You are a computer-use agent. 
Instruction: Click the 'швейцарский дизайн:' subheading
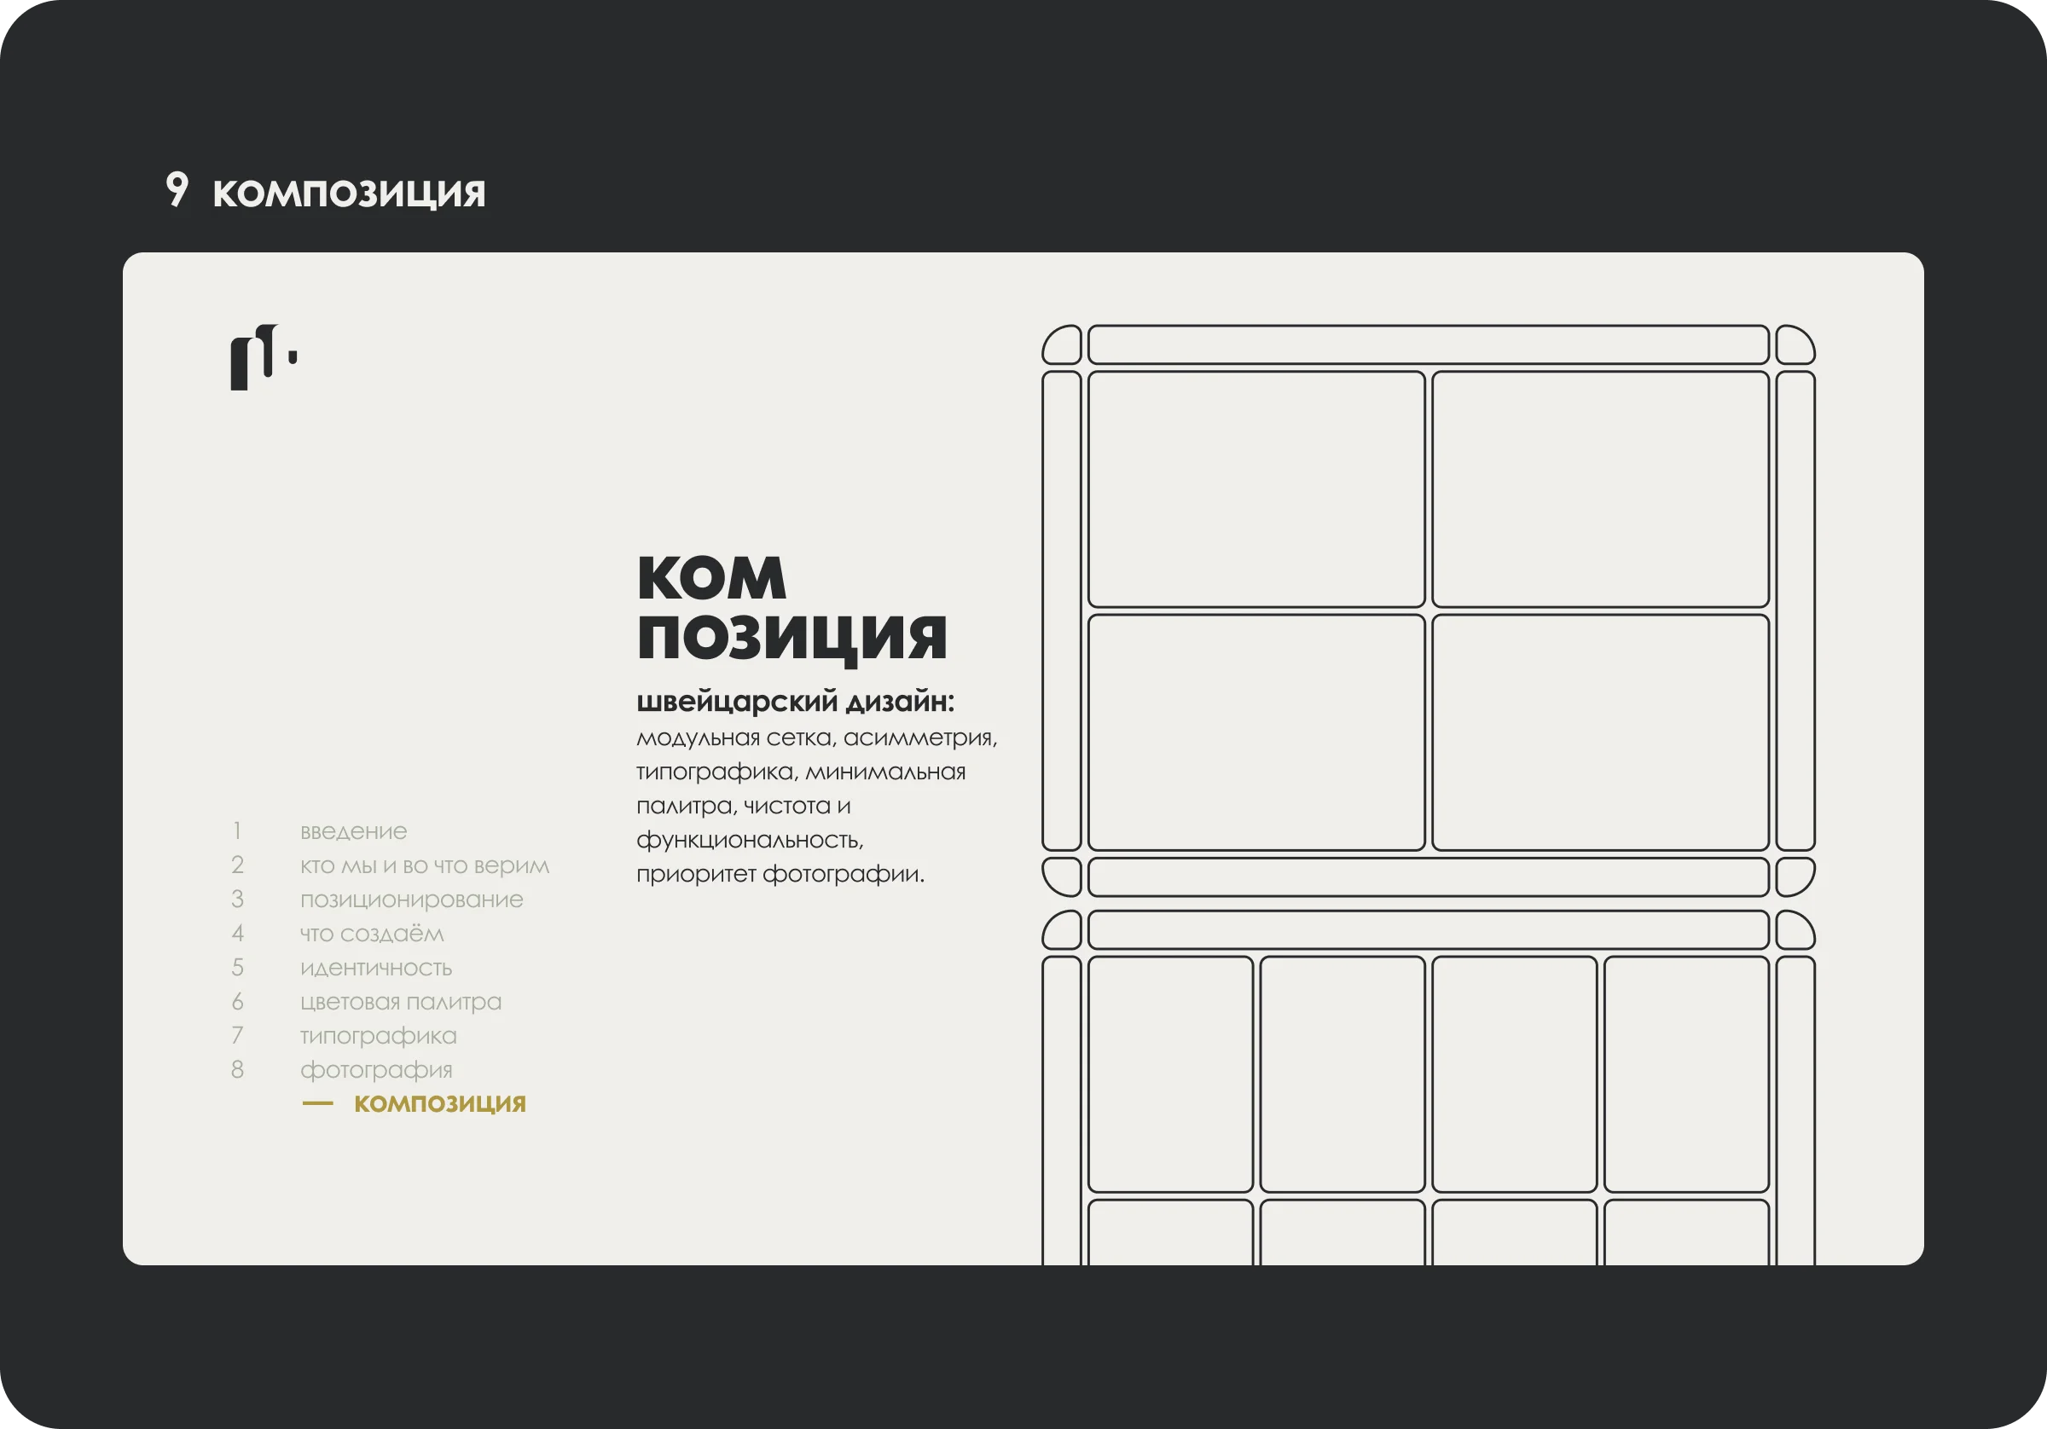tap(794, 702)
